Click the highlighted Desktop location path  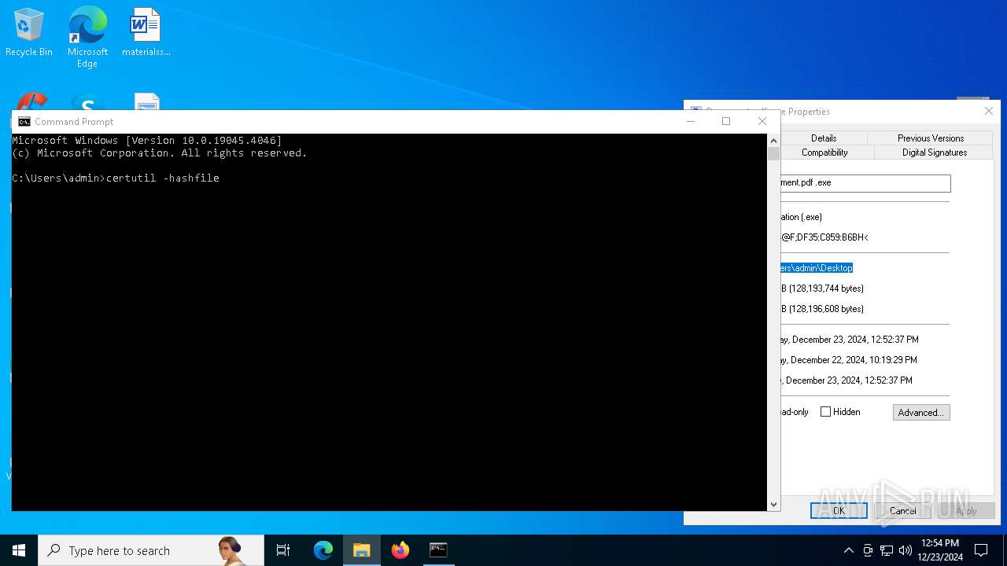[x=817, y=268]
